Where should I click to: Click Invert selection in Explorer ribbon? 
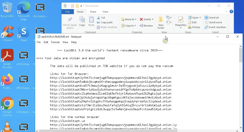click(215, 27)
